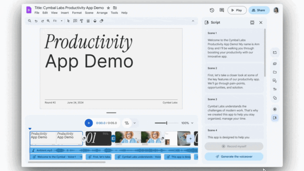Click the timeline view layout icon

click(x=127, y=123)
